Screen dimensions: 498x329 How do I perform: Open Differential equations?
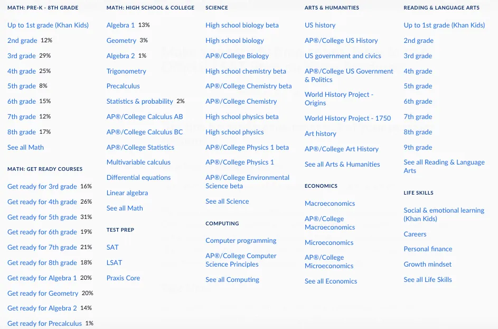[139, 177]
